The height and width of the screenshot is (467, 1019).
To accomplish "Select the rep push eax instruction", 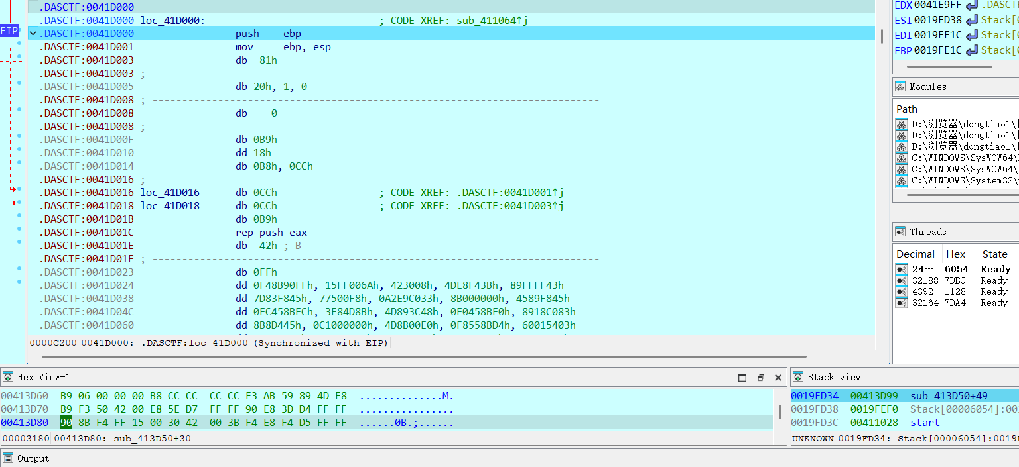I will (x=271, y=233).
